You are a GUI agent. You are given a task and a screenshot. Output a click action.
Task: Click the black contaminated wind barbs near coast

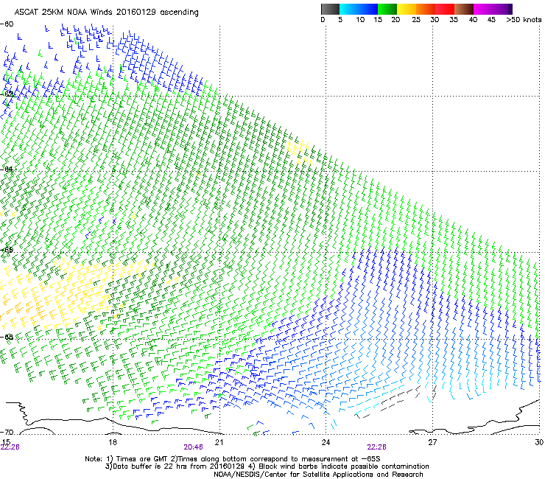395,401
